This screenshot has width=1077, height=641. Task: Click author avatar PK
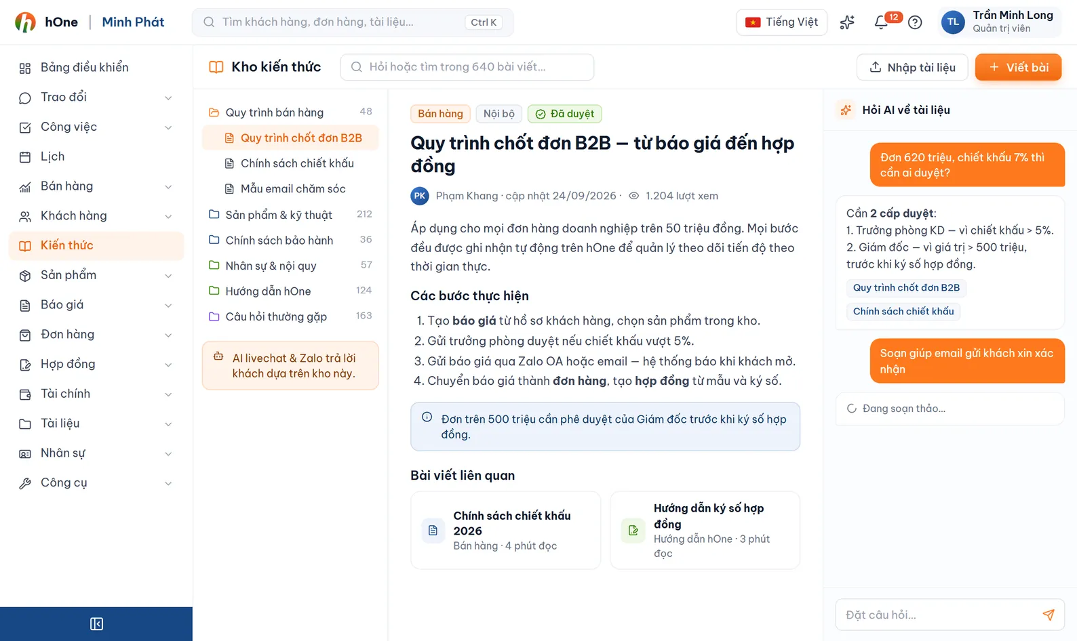coord(420,196)
